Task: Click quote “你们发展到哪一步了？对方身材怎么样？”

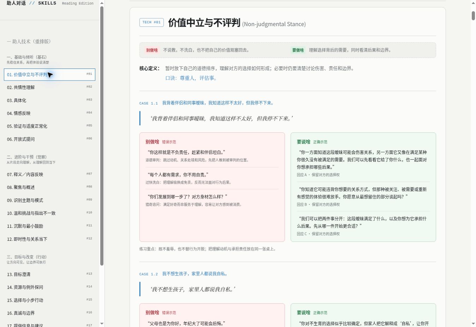Action: pyautogui.click(x=187, y=196)
